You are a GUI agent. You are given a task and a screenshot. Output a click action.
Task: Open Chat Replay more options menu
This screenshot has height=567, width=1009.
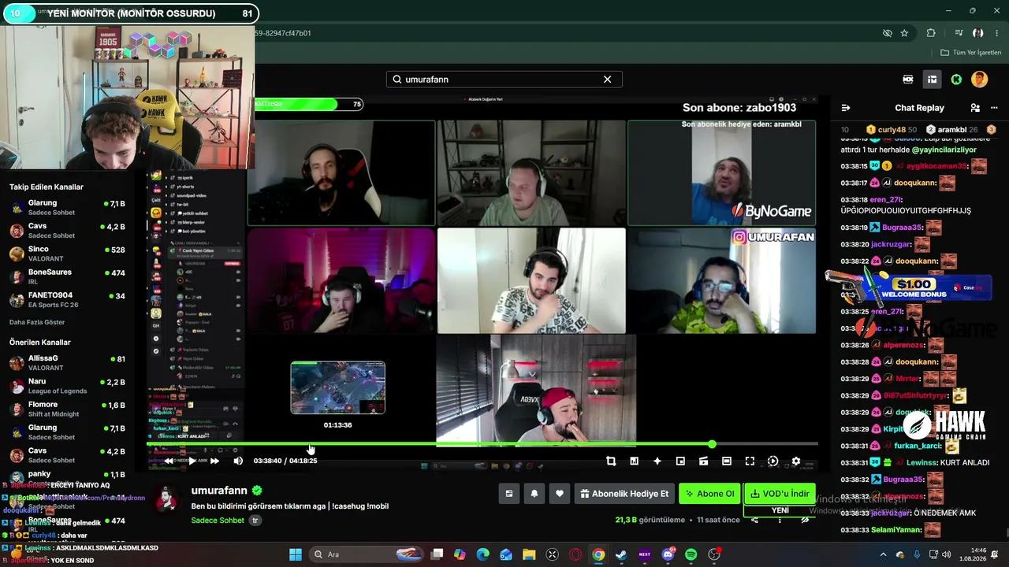point(992,108)
